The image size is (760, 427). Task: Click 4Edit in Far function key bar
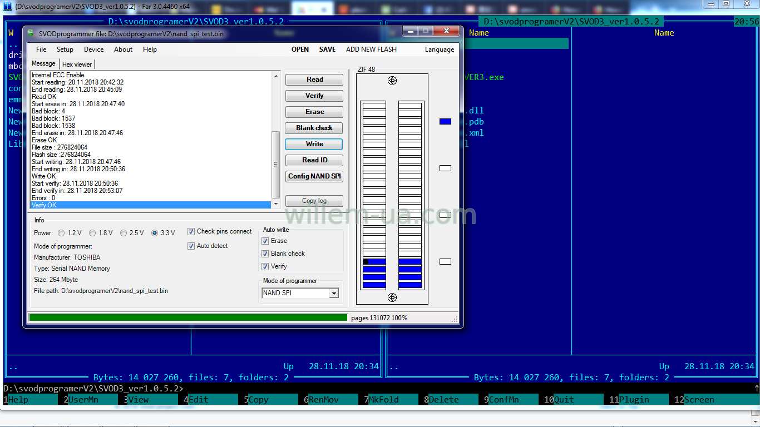211,399
